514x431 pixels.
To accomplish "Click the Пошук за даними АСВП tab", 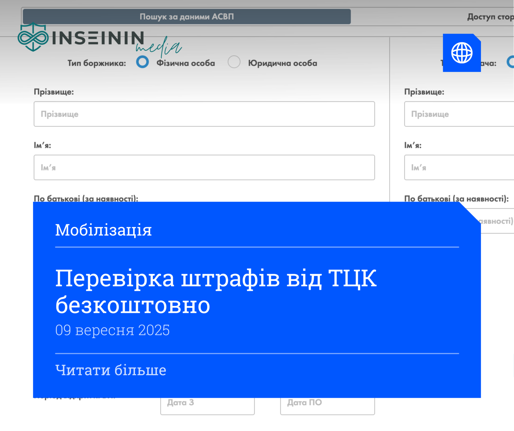I will [x=187, y=17].
